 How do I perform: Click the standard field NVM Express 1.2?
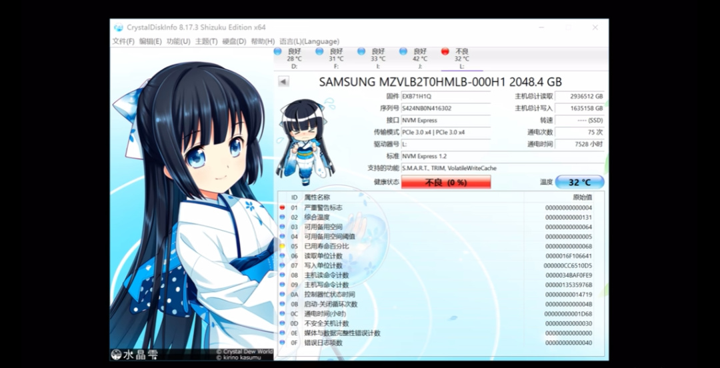point(503,156)
